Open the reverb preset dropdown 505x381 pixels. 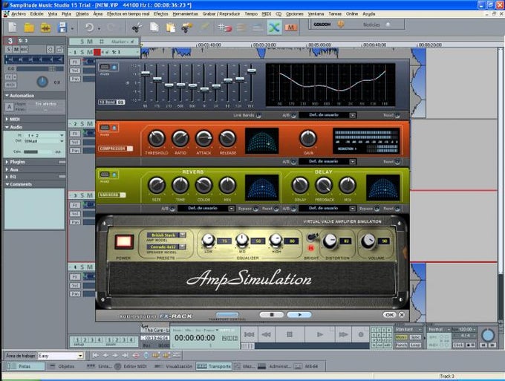point(231,209)
